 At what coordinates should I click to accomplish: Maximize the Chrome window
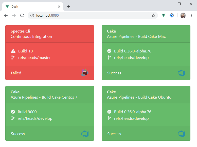pos(179,4)
